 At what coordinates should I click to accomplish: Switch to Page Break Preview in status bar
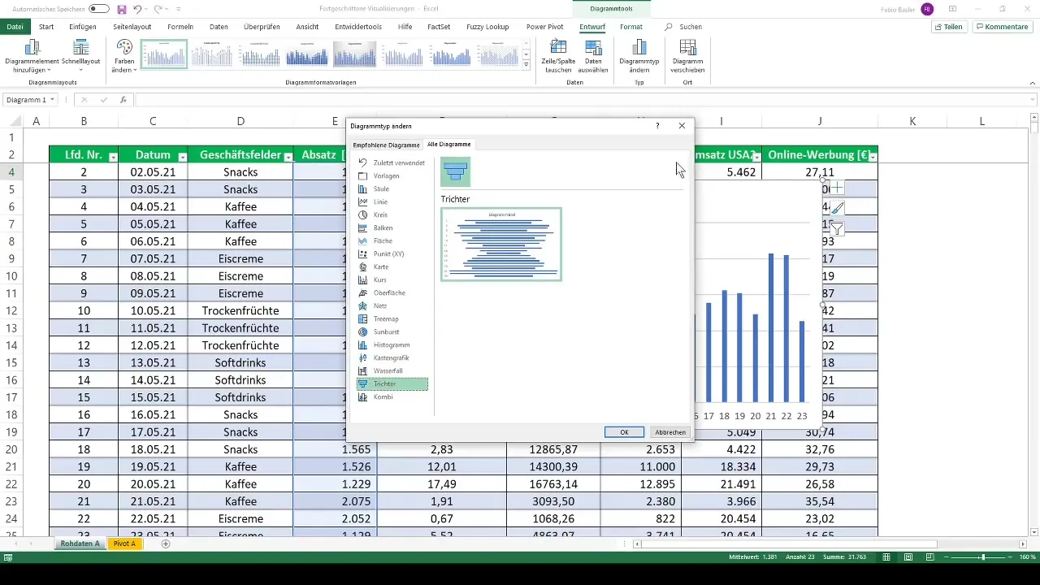coord(930,557)
